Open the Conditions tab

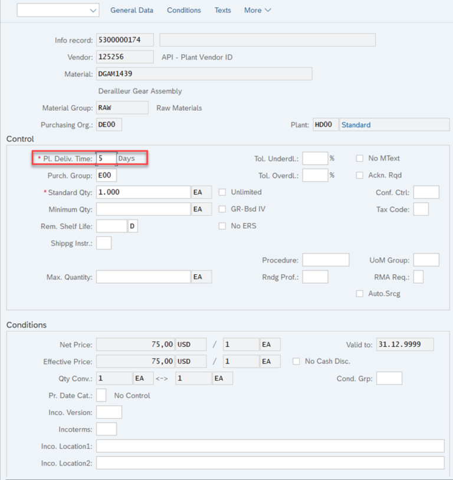pos(183,10)
